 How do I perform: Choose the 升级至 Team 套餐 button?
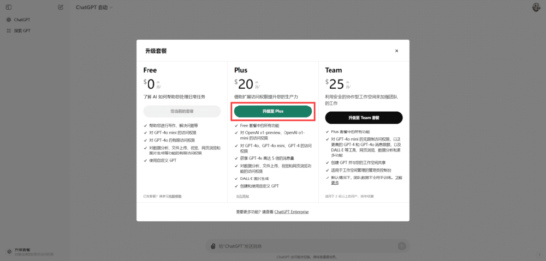pos(364,118)
